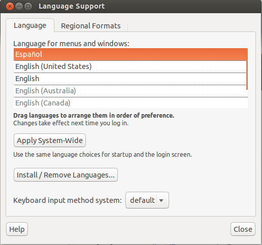This screenshot has height=245, width=262.
Task: Click the 'Keyboard input method system' label
Action: coord(68,200)
